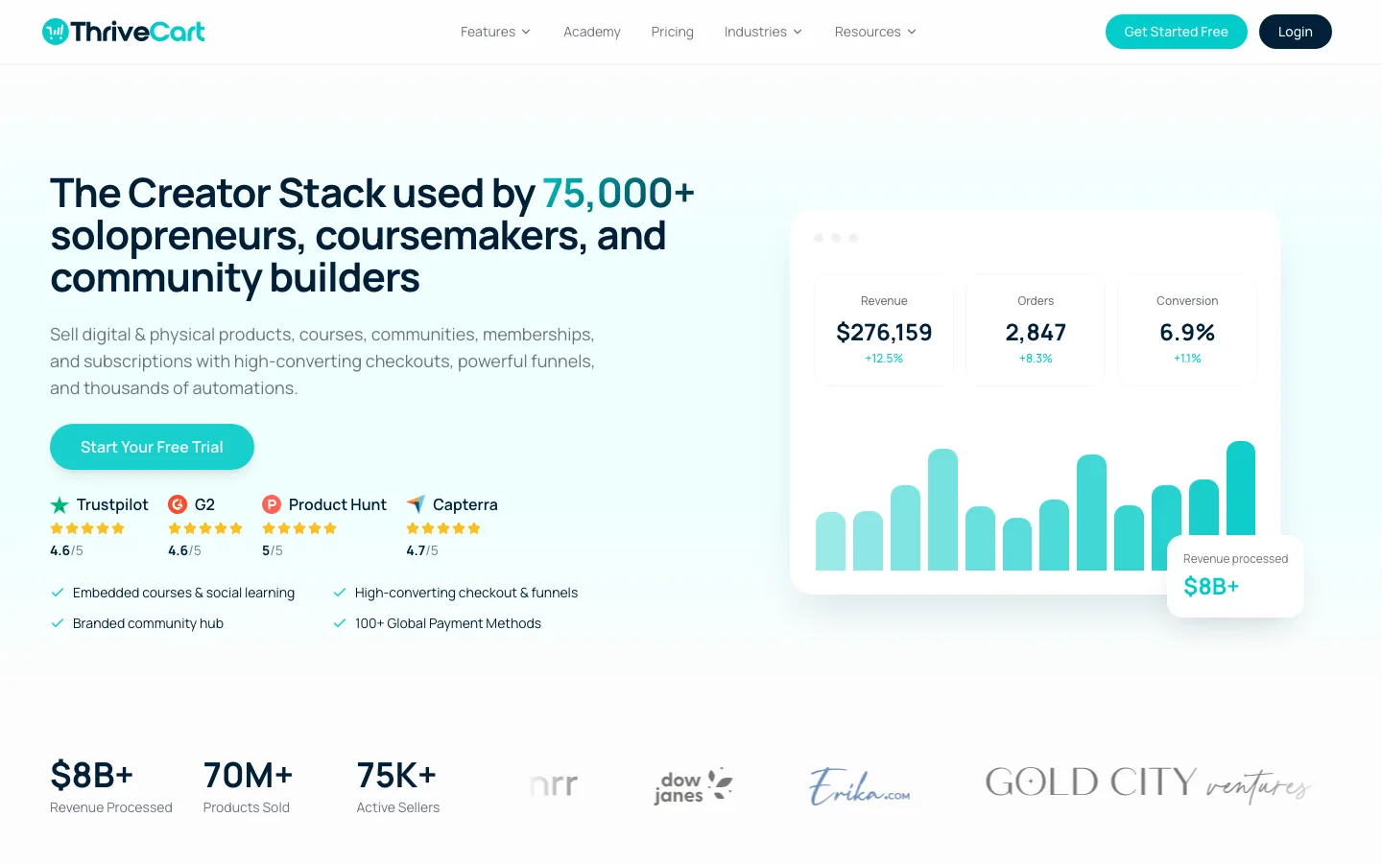Click the '$8B+' figure above Revenue Processed
This screenshot has height=863, width=1382.
91,775
